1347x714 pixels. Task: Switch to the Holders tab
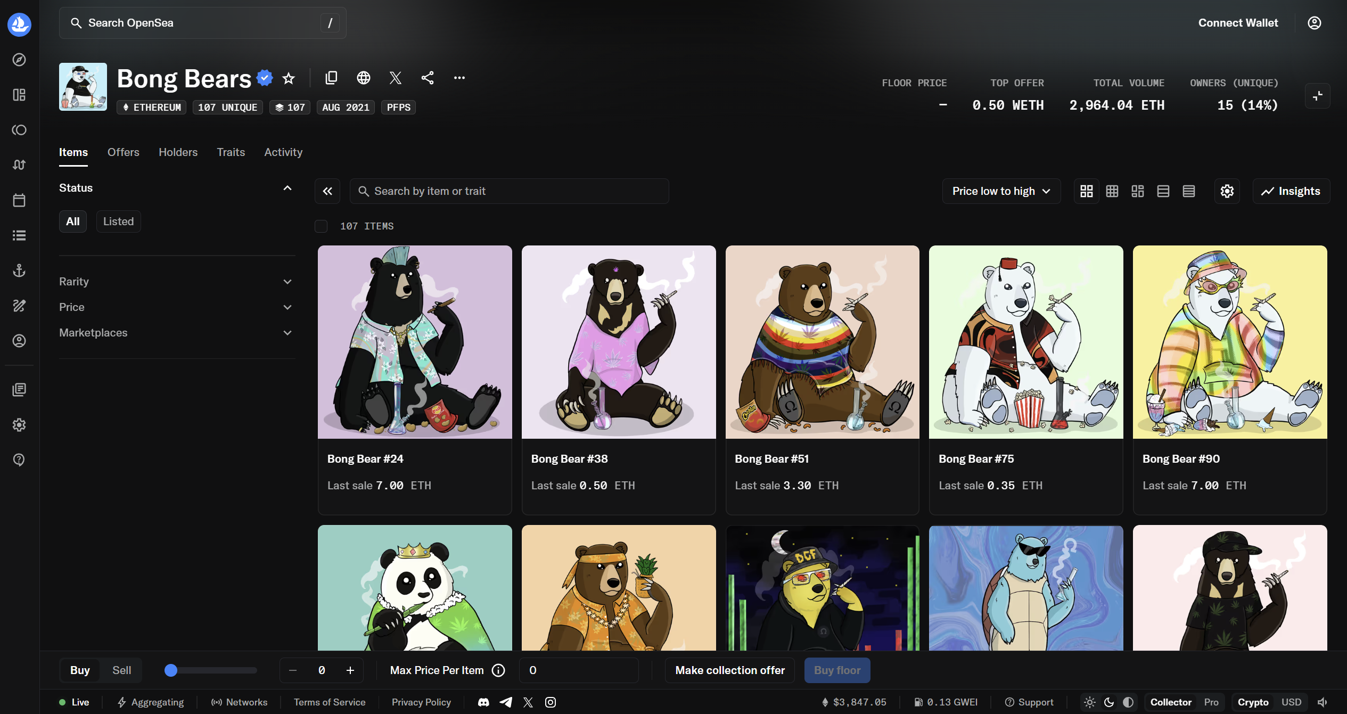pos(178,152)
